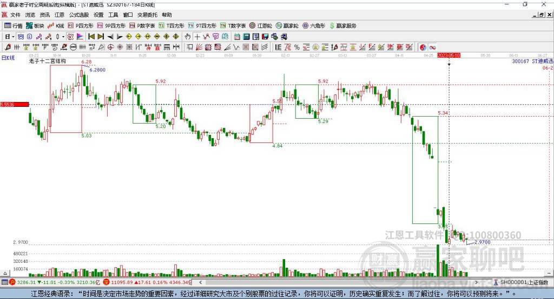Click the red 5.5536 price tag
Screen dimensions: 554x299
click(15, 104)
